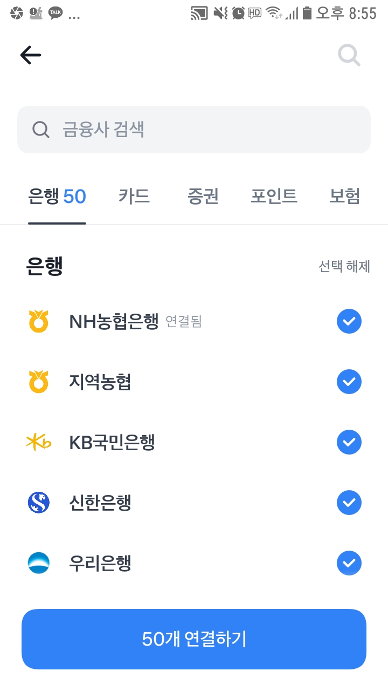Viewport: 388px width, 691px height.
Task: Go to the 보험 tab
Action: [x=344, y=197]
